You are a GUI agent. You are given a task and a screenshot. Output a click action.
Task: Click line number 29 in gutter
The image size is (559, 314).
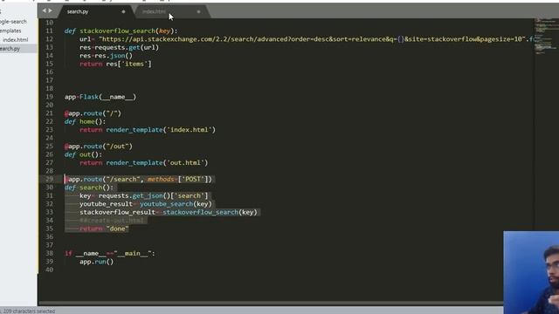tap(49, 179)
